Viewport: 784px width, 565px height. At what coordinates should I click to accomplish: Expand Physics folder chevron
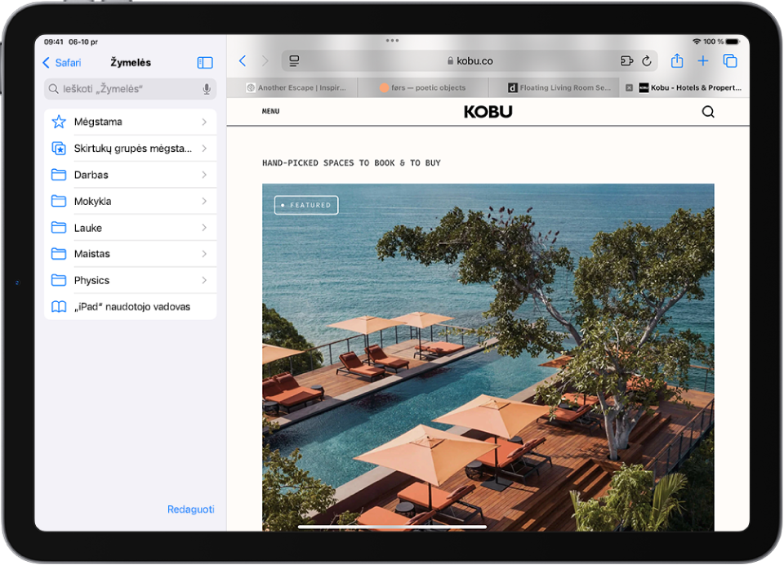click(x=204, y=280)
